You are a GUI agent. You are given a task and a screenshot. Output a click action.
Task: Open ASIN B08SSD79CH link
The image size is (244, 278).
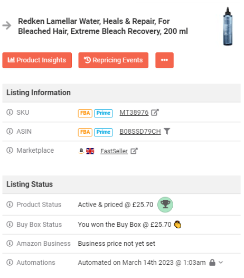140,132
